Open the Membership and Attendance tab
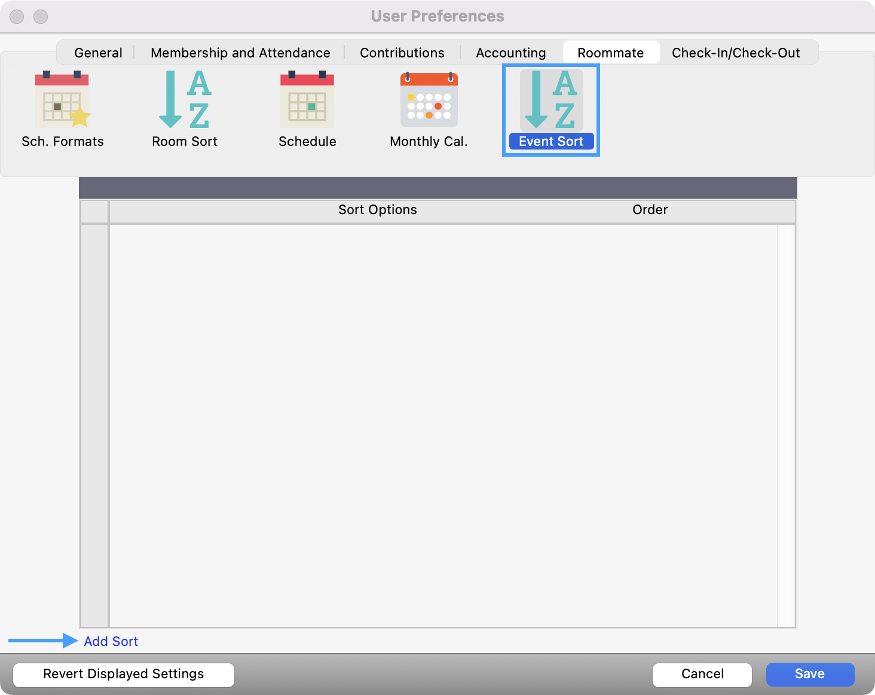The height and width of the screenshot is (695, 875). coord(240,53)
